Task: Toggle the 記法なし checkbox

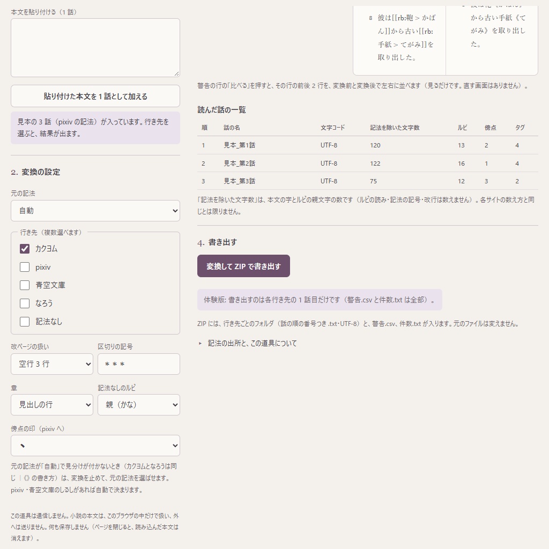Action: click(x=25, y=322)
